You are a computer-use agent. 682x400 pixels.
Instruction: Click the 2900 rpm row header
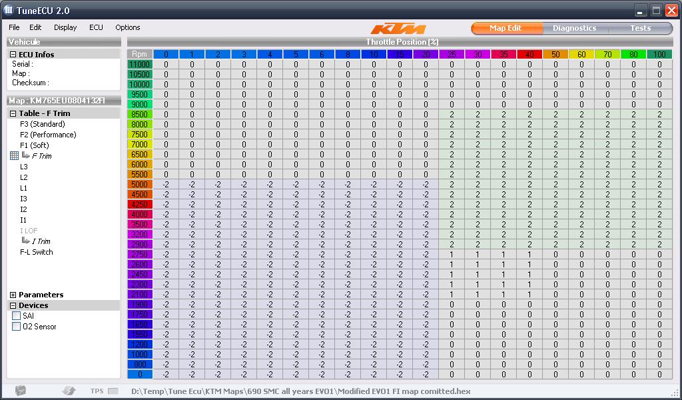click(140, 244)
